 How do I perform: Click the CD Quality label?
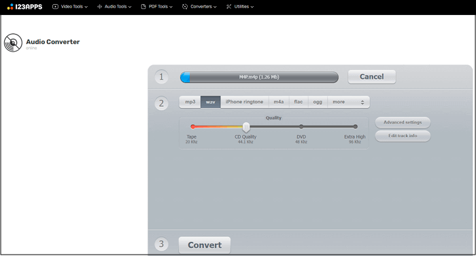(245, 136)
